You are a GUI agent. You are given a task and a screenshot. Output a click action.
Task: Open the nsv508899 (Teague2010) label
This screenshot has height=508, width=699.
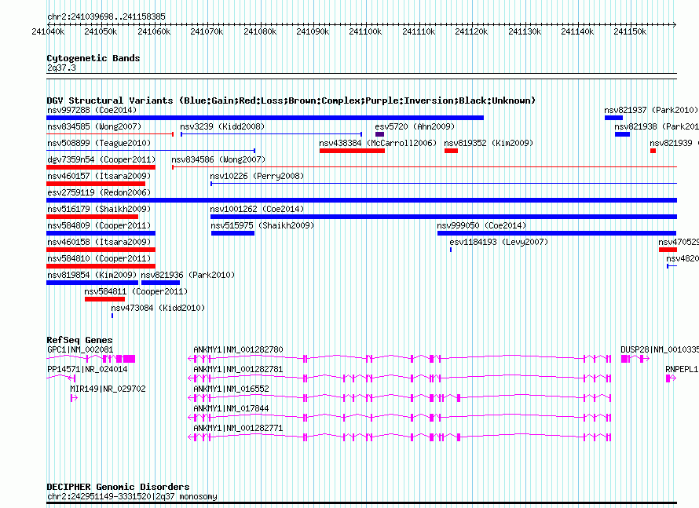tap(99, 143)
